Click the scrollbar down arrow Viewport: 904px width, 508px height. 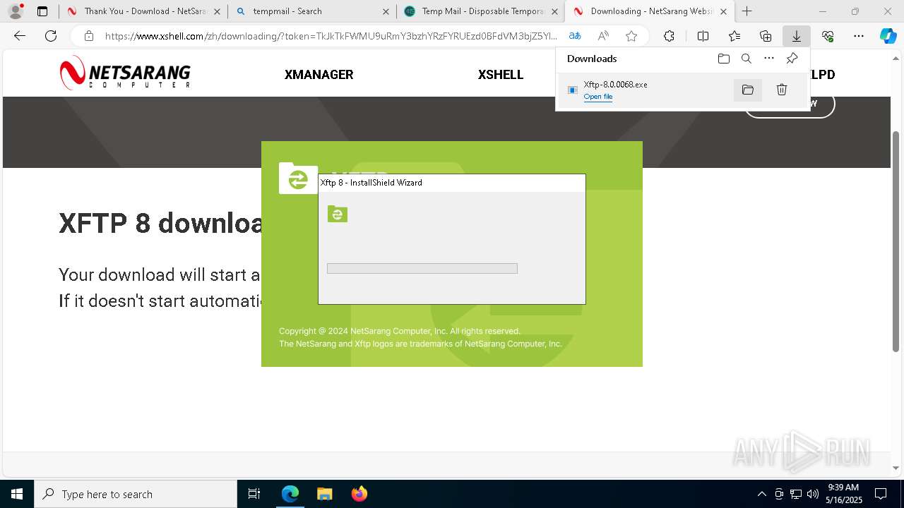point(896,468)
